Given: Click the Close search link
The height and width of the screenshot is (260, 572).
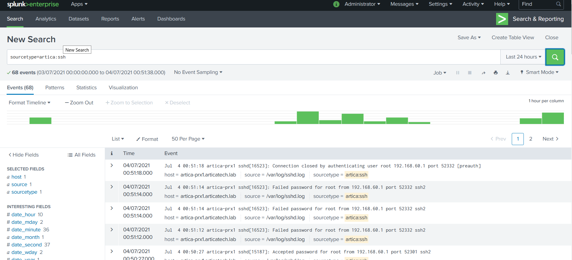Looking at the screenshot, I should tap(552, 37).
